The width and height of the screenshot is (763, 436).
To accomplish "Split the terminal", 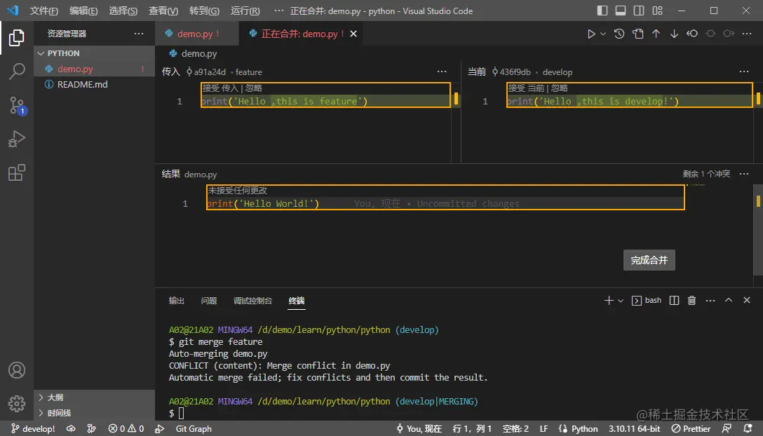I will [674, 301].
